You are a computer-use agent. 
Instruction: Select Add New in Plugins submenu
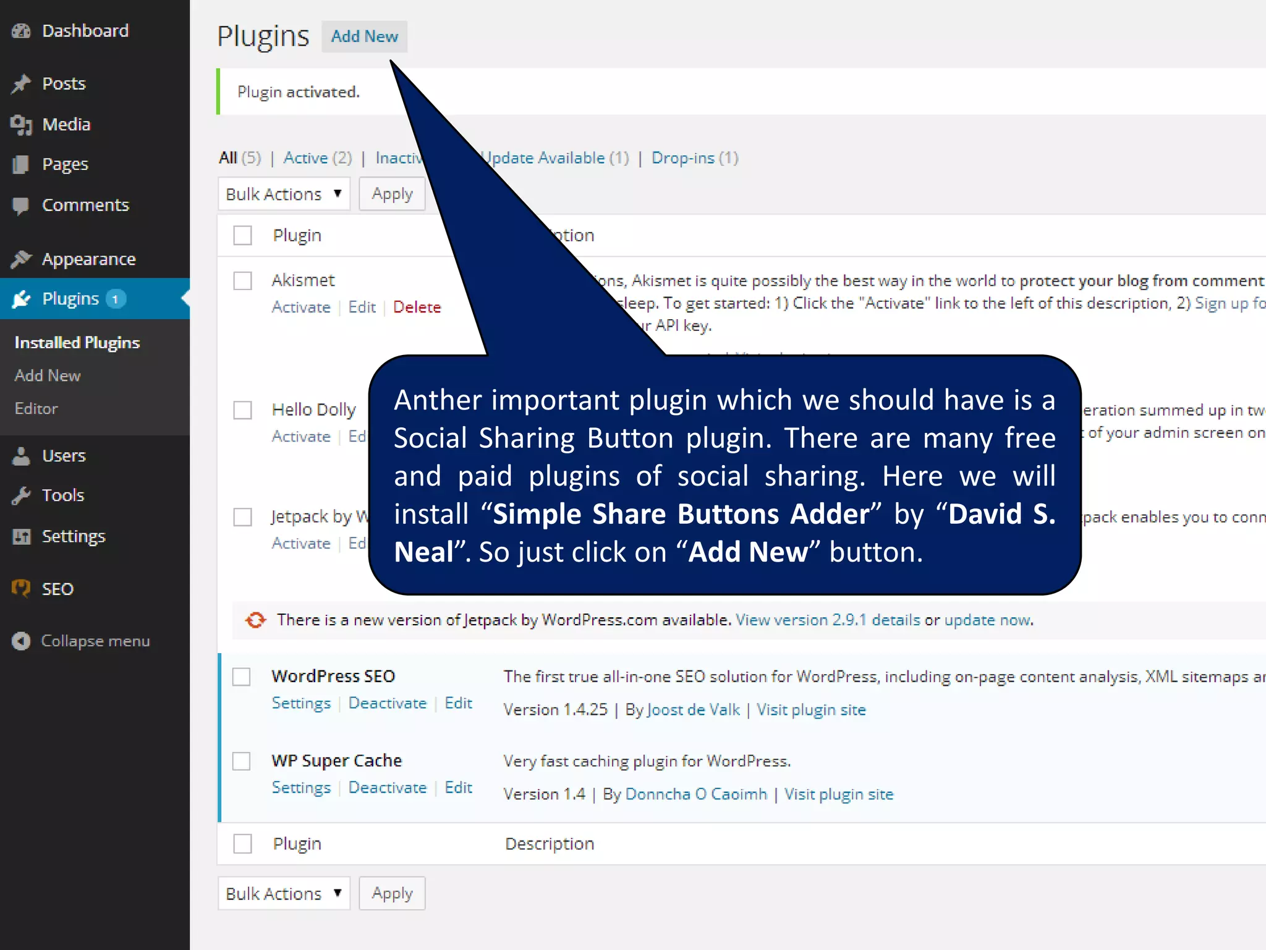point(48,375)
